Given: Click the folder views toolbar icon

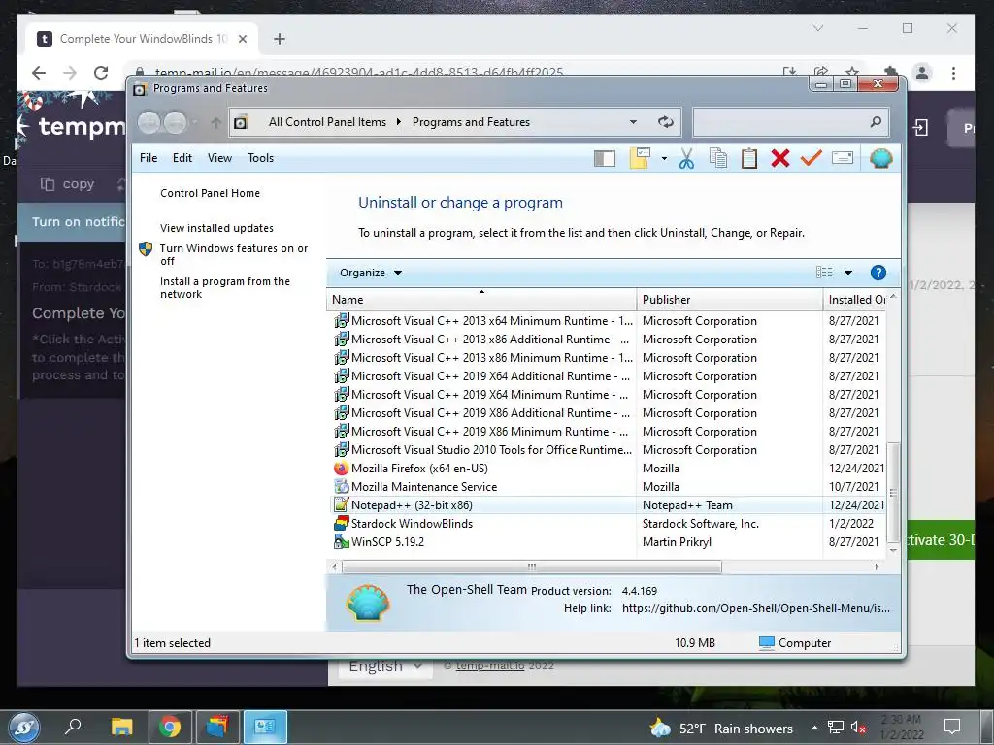Looking at the screenshot, I should (640, 158).
